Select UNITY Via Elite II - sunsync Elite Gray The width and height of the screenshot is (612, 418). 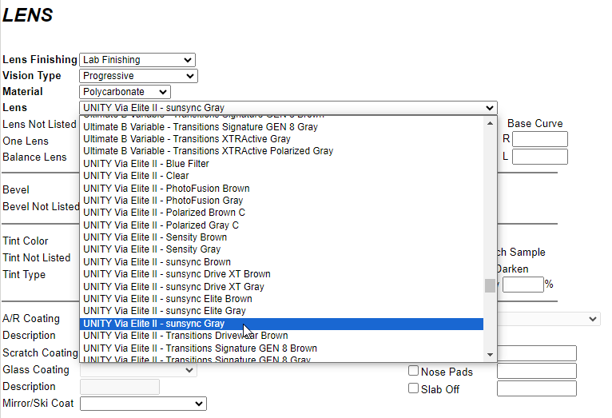click(164, 311)
